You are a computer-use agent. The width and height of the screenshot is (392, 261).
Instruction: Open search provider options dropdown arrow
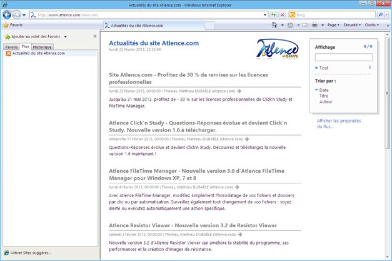pyautogui.click(x=386, y=15)
